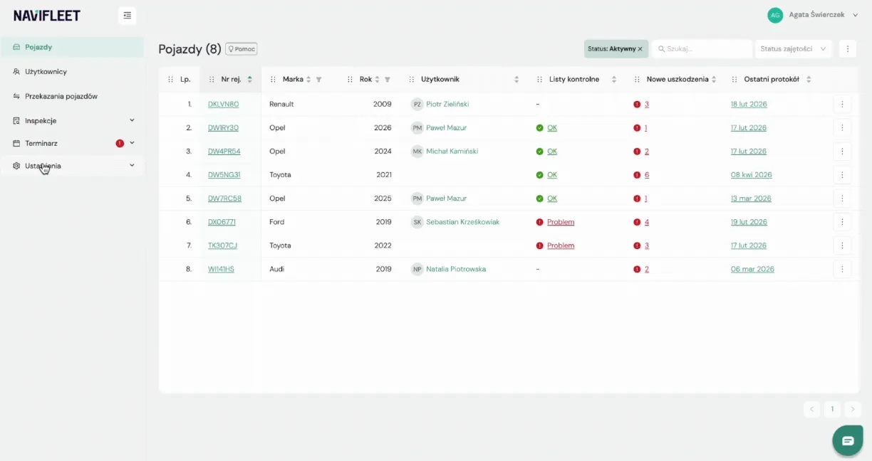
Task: Expand the Inspekcje menu section
Action: (132, 120)
